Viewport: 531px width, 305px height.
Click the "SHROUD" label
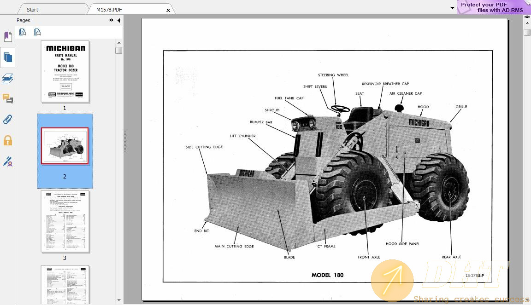coord(272,110)
